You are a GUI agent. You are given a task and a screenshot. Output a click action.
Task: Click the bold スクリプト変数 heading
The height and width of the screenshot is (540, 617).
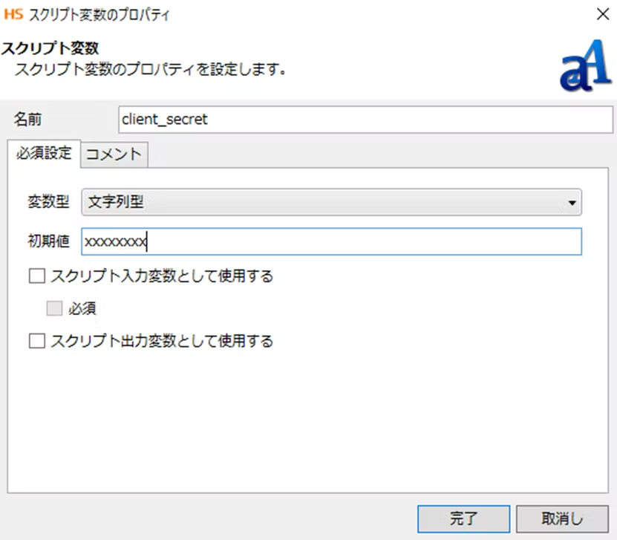pyautogui.click(x=50, y=49)
